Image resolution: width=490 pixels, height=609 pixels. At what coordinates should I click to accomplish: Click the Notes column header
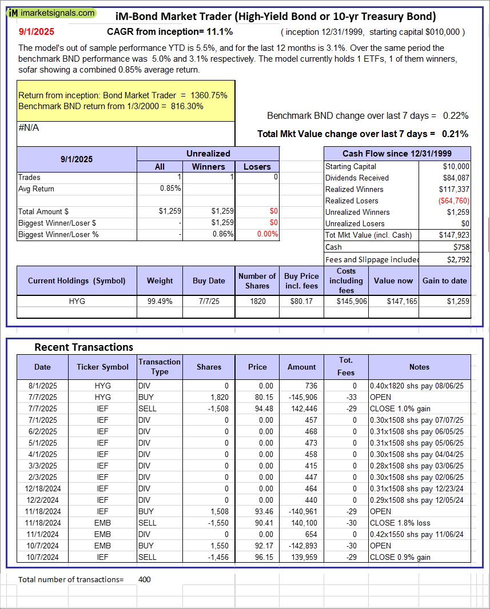tap(419, 367)
